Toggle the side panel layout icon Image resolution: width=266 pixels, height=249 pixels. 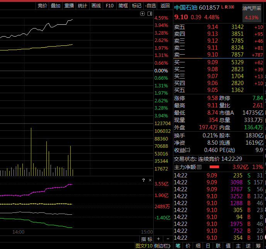(x=150, y=14)
